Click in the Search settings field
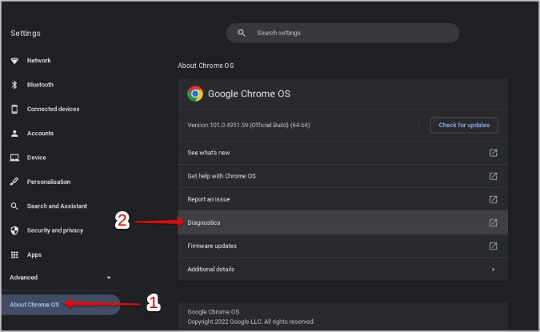Viewport: 540px width, 332px height. click(x=352, y=33)
